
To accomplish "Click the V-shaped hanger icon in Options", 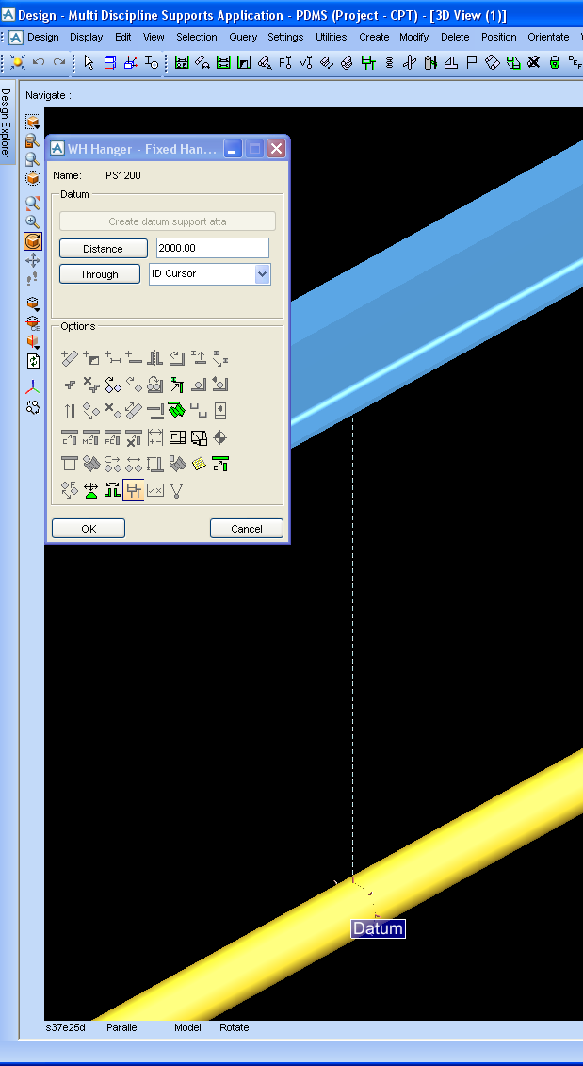I will (x=176, y=490).
